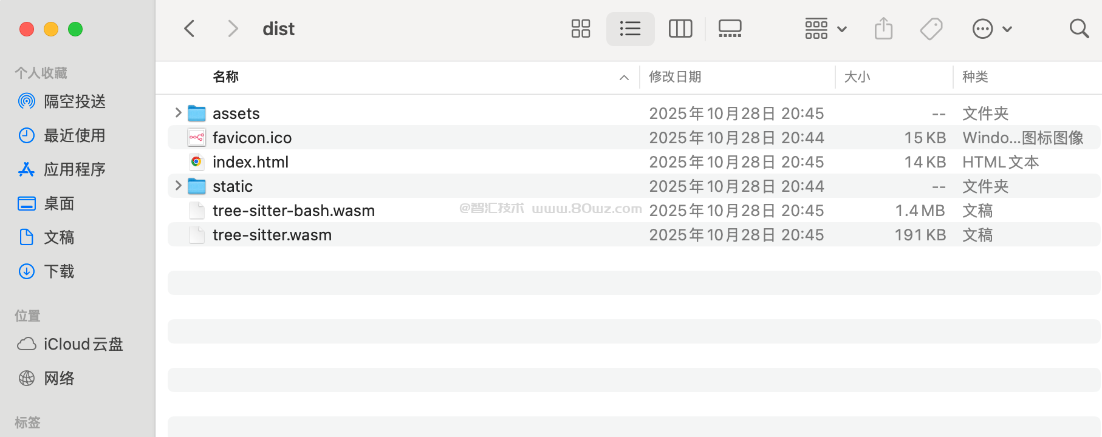Select 下载 in the sidebar
The height and width of the screenshot is (437, 1102).
(59, 271)
